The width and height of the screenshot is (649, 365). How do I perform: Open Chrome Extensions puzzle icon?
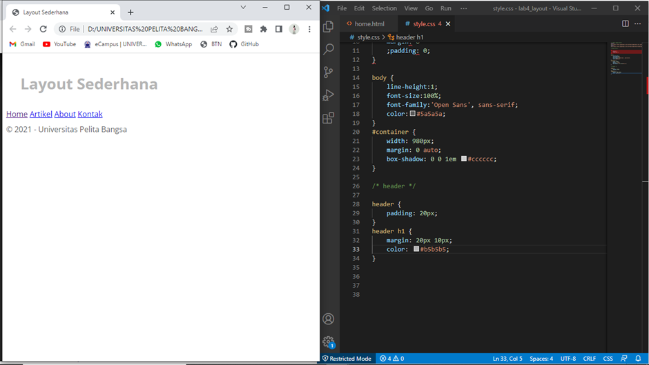(263, 29)
